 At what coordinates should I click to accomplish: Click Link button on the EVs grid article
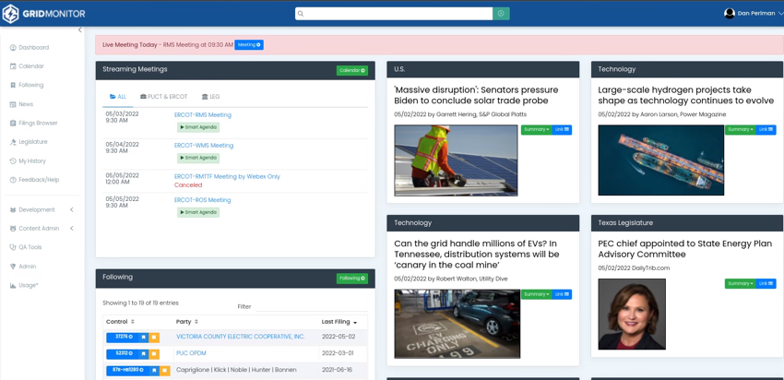(x=562, y=294)
